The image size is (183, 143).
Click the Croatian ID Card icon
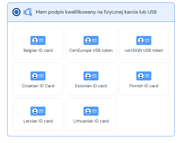(x=38, y=76)
